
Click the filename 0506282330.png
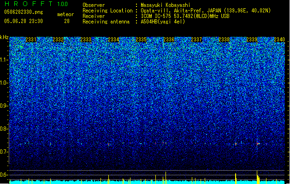(x=24, y=12)
